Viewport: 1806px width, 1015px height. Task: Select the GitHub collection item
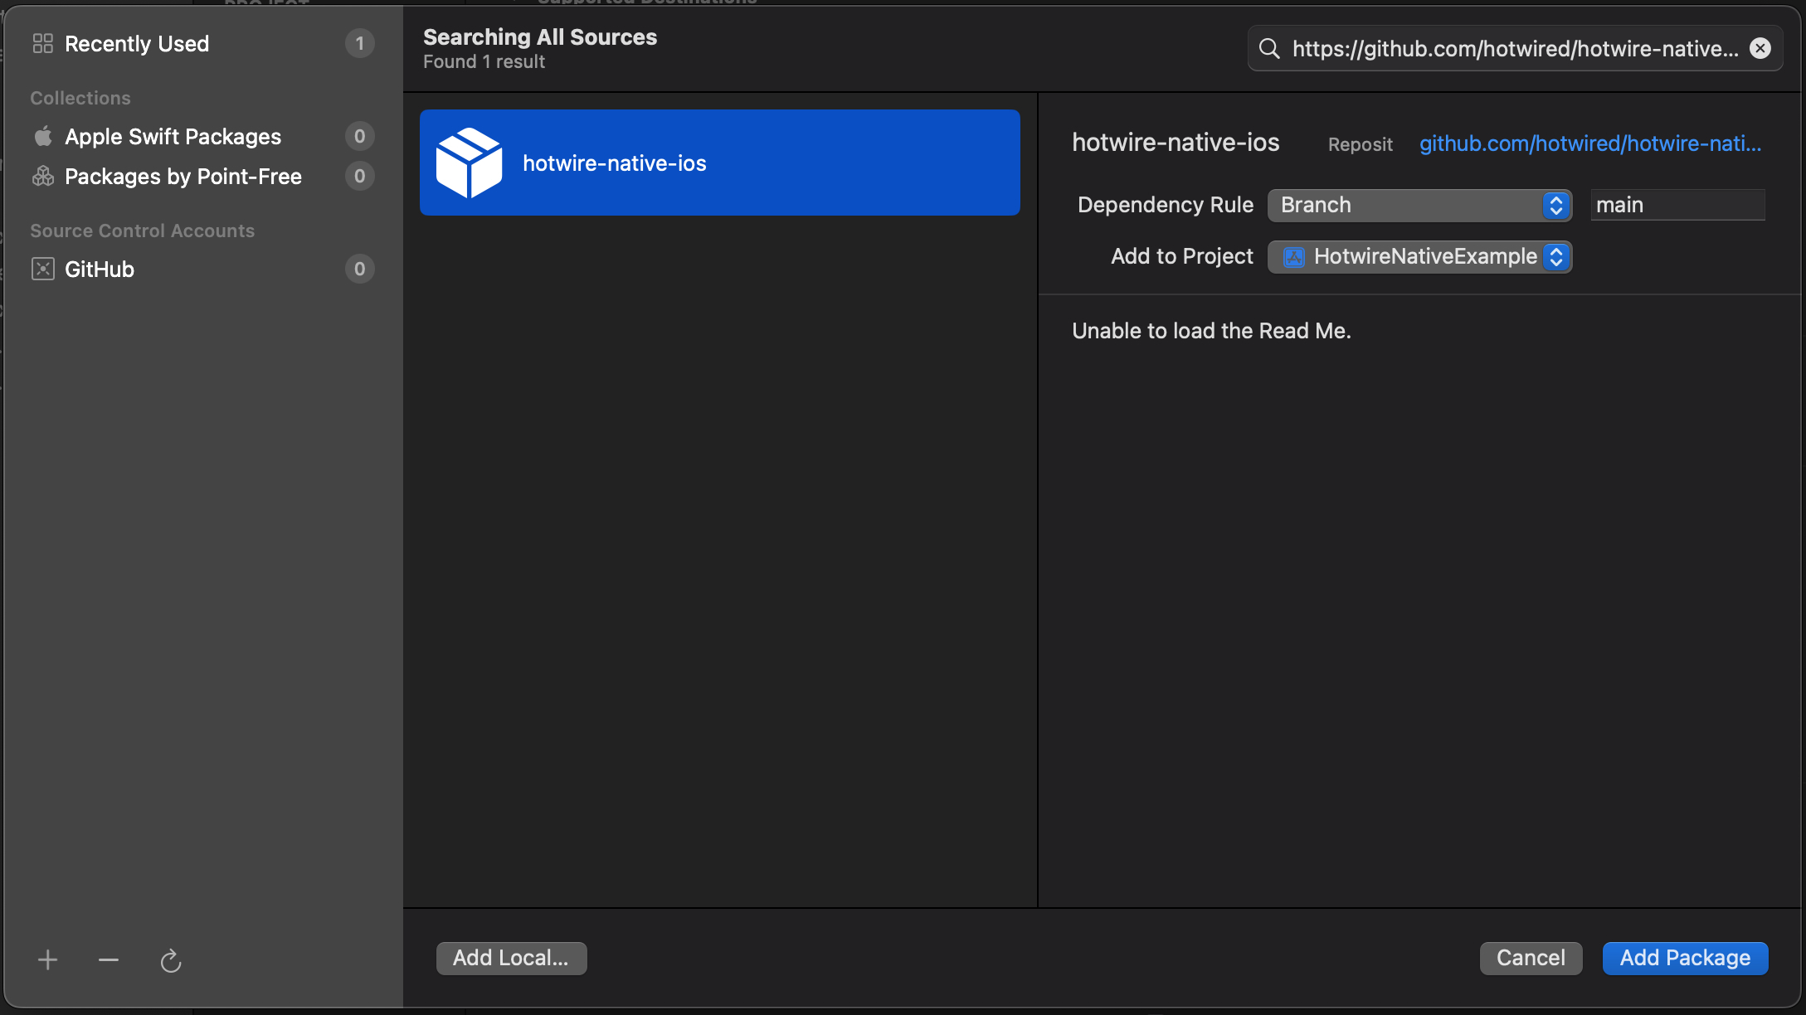pos(100,268)
